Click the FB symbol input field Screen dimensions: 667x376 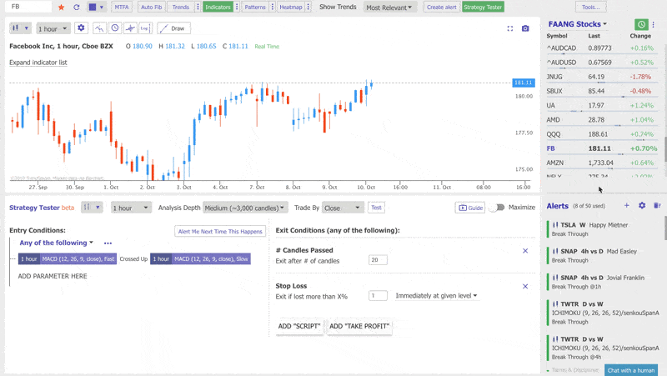click(30, 7)
